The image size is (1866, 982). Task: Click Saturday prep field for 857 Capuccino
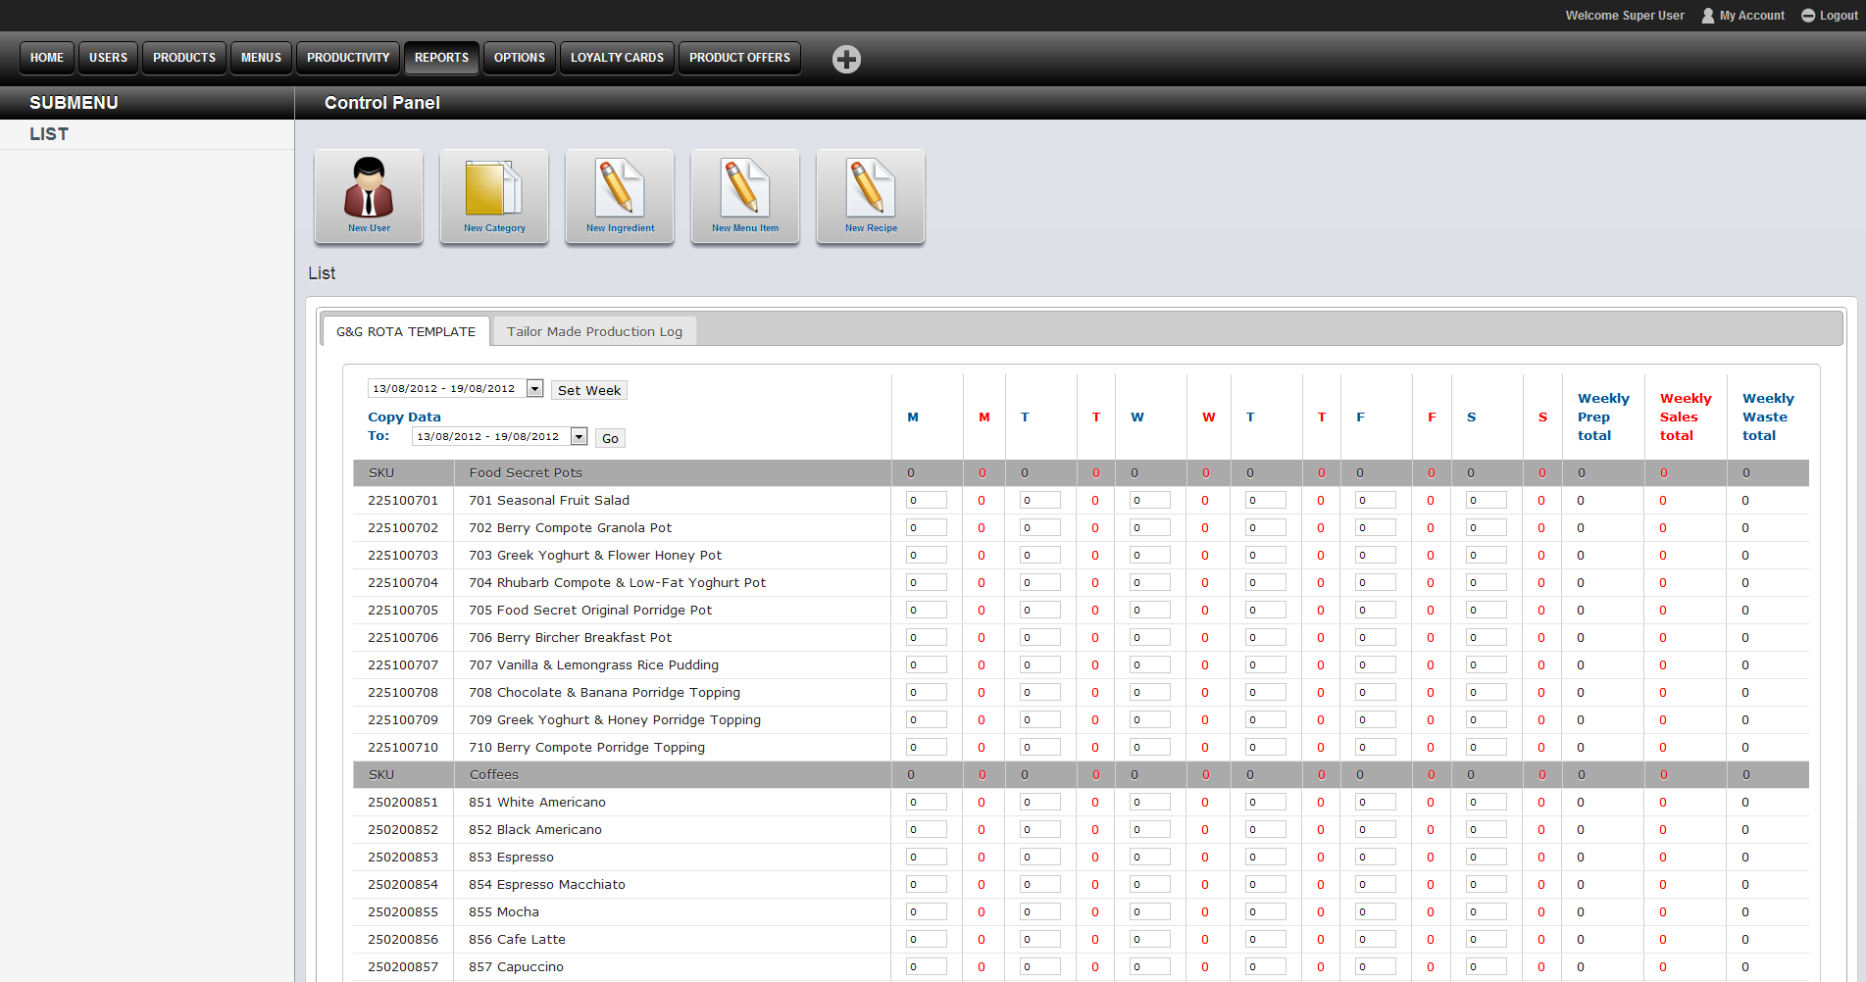point(1486,966)
